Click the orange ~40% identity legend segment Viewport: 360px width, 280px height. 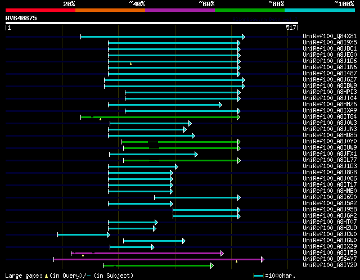pyautogui.click(x=110, y=10)
